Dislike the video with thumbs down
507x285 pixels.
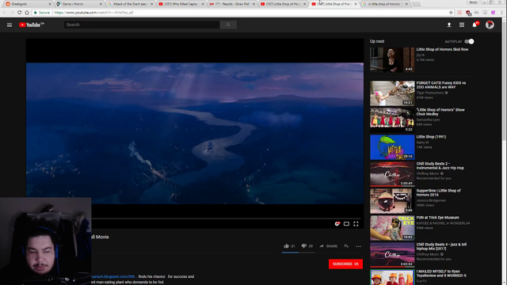click(304, 246)
